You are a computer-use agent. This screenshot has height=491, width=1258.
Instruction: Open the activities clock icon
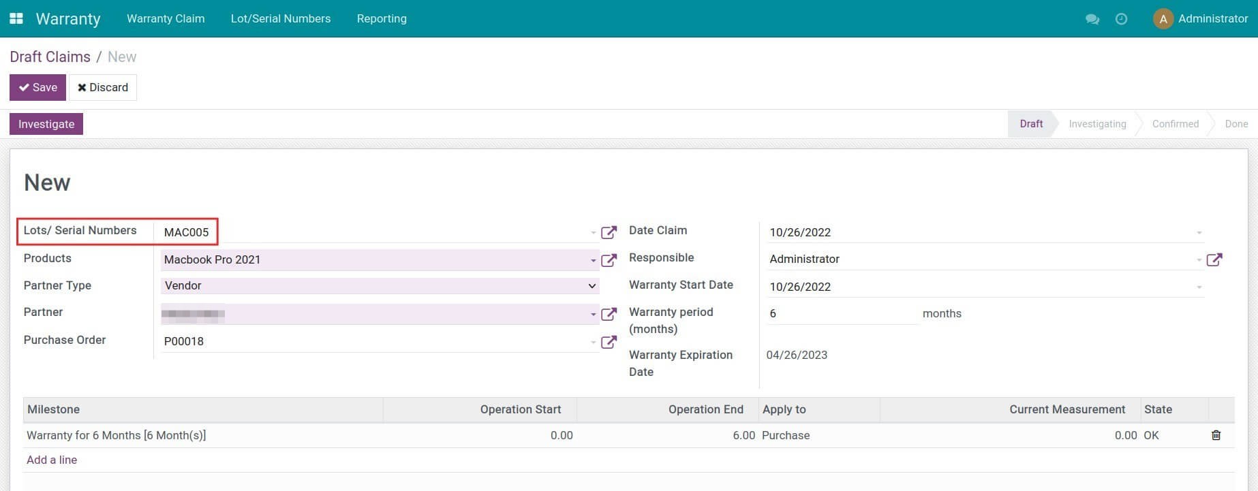pos(1121,19)
